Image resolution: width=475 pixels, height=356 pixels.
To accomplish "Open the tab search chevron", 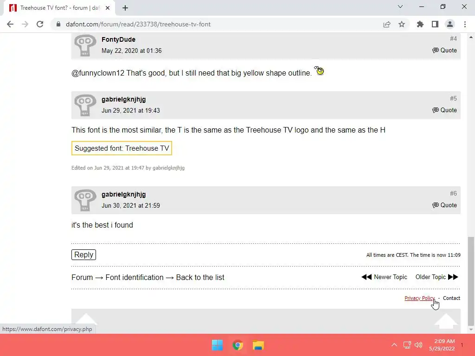I will [400, 6].
